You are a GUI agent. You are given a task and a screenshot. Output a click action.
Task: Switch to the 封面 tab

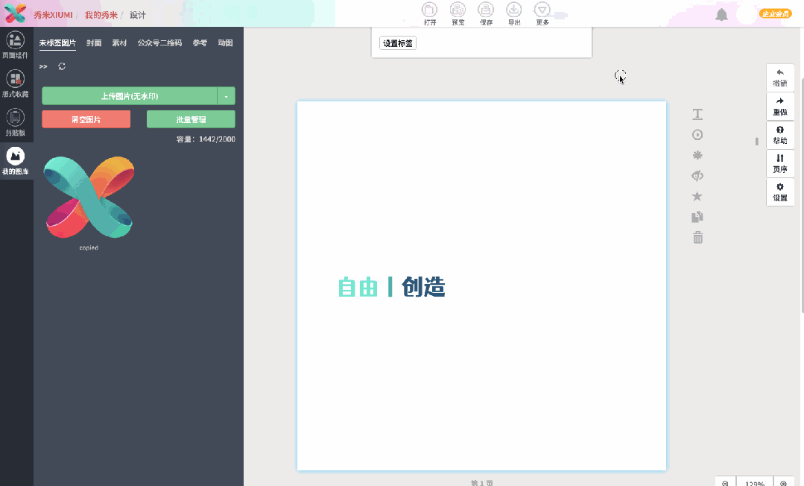(93, 42)
